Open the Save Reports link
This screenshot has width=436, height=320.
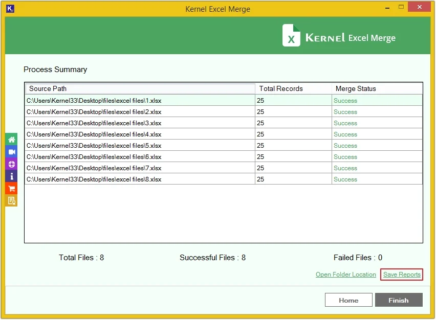(x=402, y=275)
